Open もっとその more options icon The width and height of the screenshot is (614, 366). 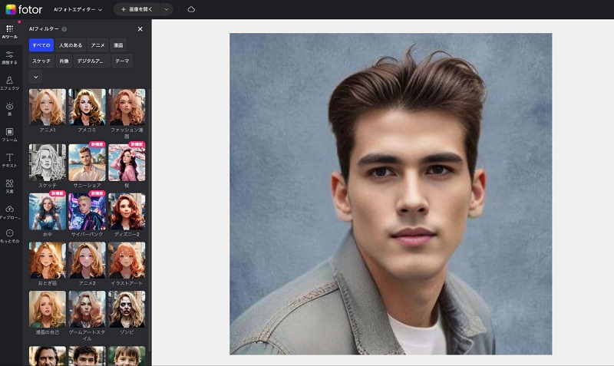9,234
